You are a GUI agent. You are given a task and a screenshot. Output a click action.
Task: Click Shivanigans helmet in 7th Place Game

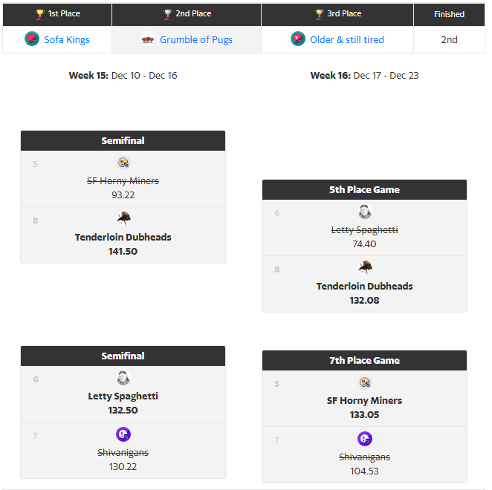365,439
